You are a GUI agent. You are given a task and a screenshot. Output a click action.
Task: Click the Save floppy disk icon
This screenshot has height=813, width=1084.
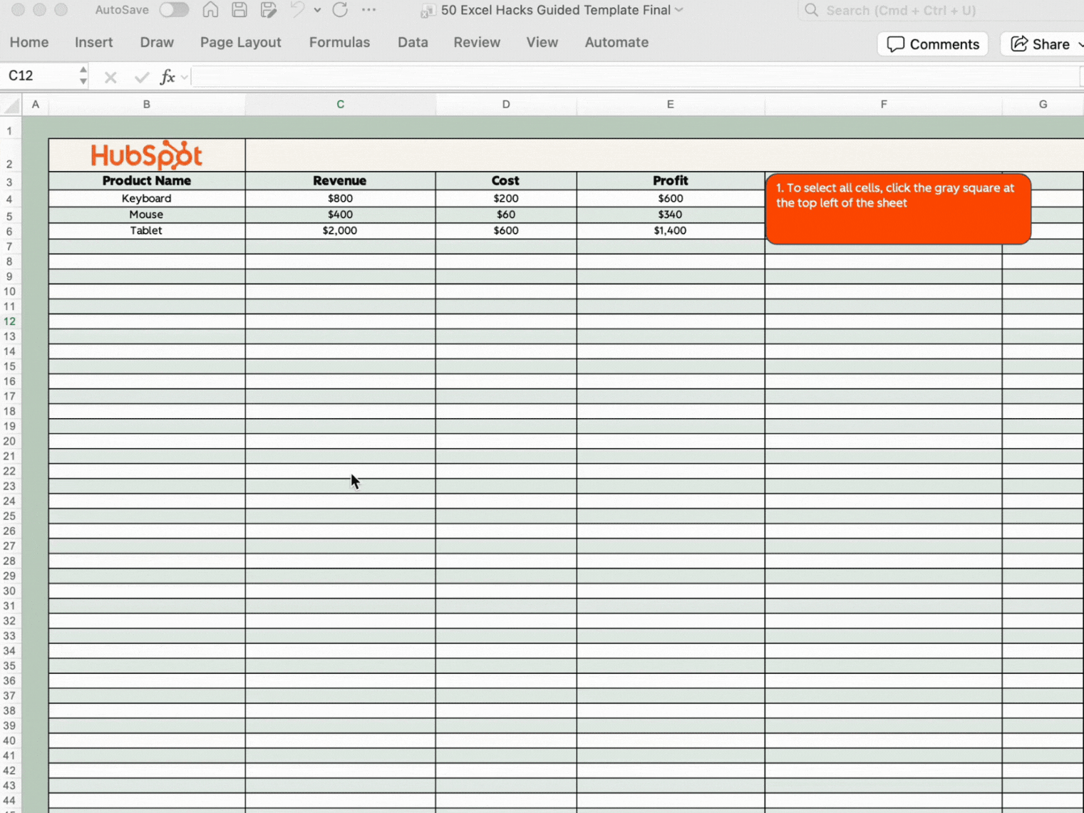239,10
